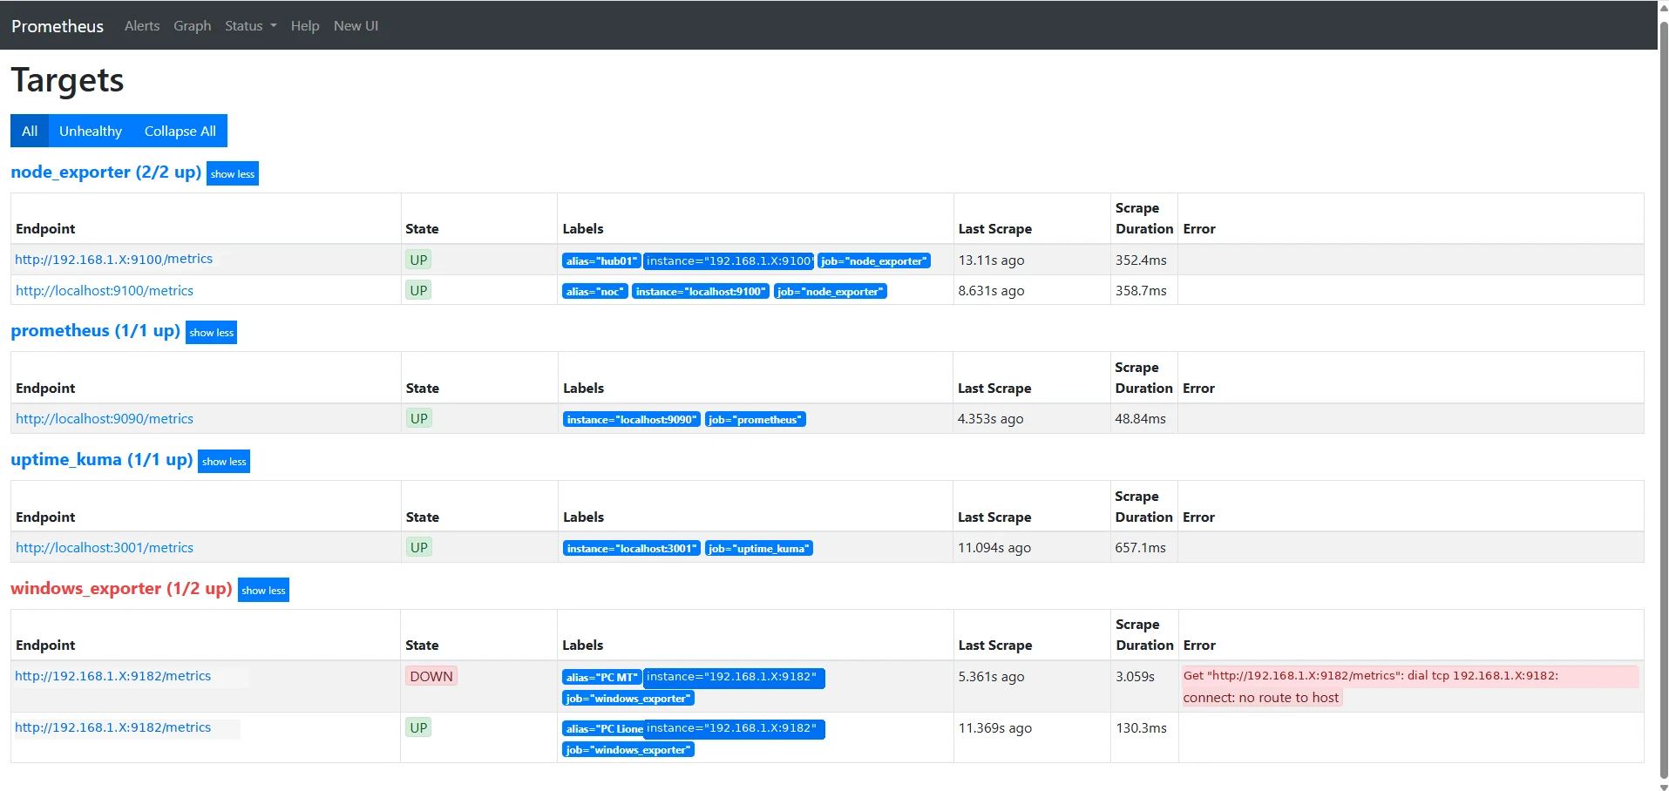1669x791 pixels.
Task: Open the windows_exporter (1/2 up) heading link
Action: click(x=121, y=588)
